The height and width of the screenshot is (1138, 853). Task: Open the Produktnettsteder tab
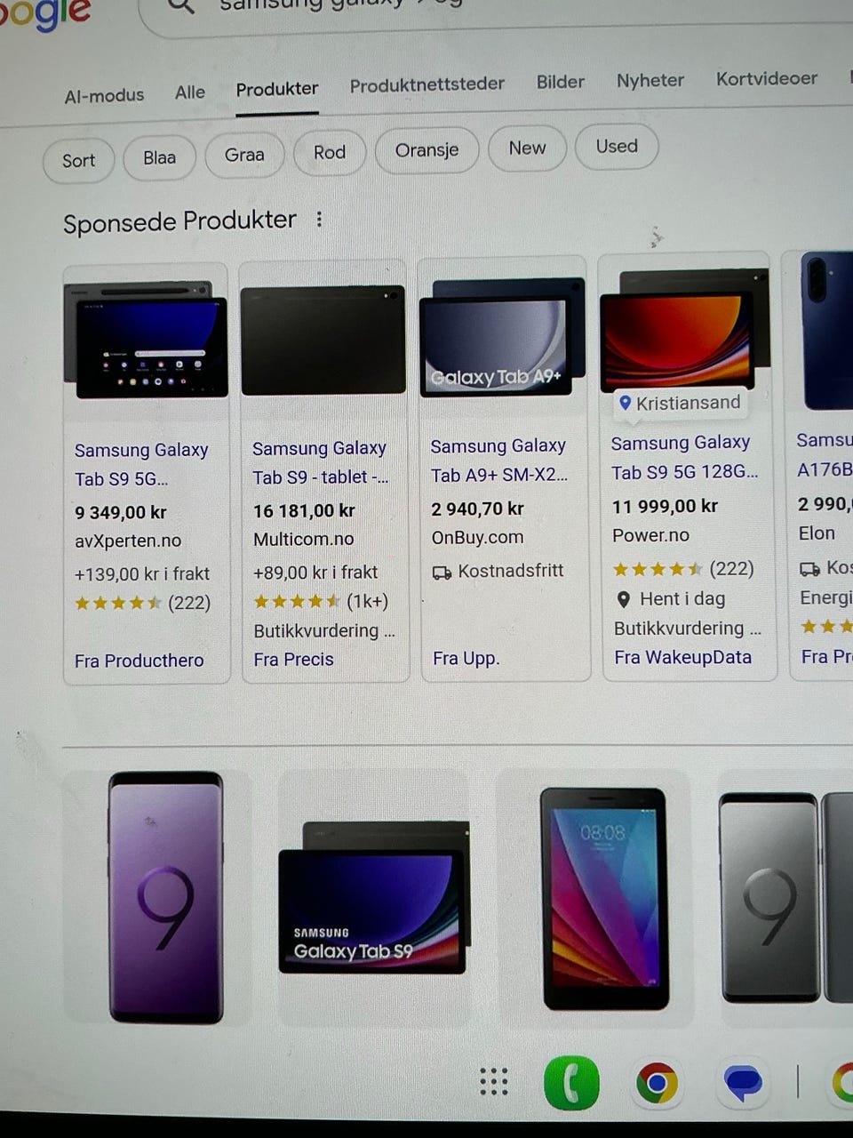click(426, 84)
